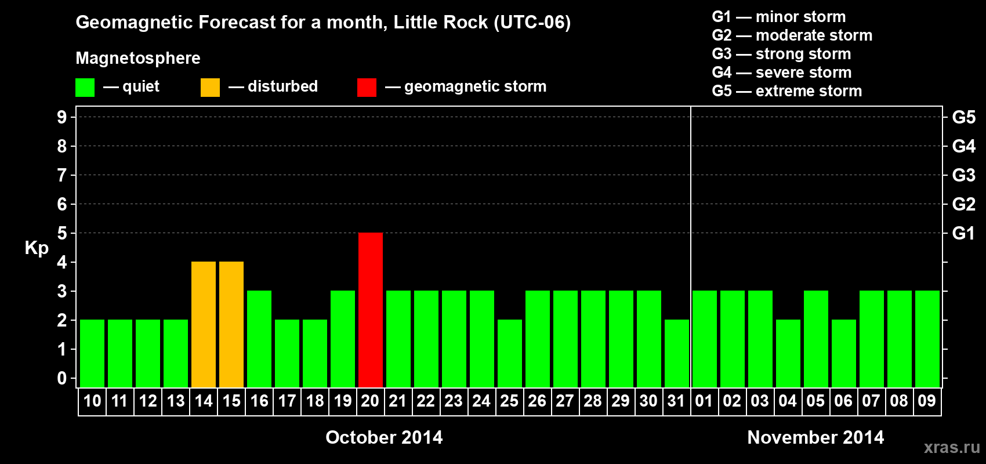Click the green bar for October 10

pos(92,353)
